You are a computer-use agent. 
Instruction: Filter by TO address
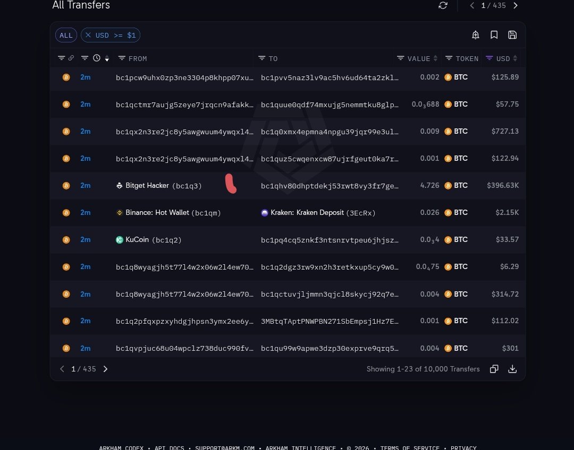(x=261, y=58)
